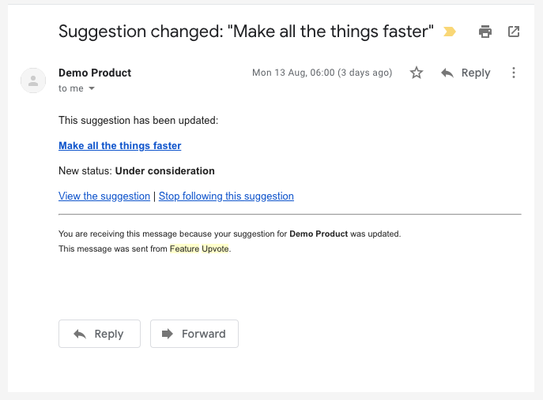The image size is (543, 400).
Task: Open the 'Make all the things faster' link
Action: [x=119, y=146]
